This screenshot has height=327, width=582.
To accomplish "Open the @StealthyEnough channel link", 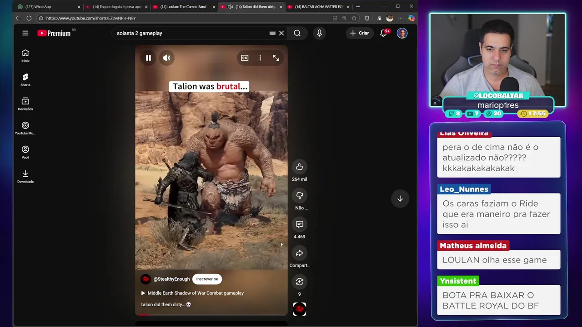I will click(x=171, y=279).
